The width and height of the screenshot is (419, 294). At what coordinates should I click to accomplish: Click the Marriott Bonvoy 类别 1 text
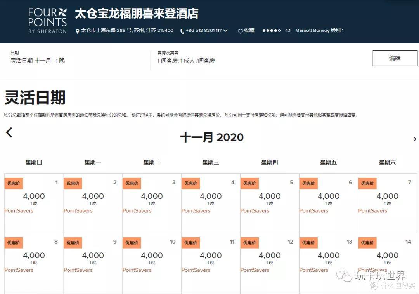[320, 31]
